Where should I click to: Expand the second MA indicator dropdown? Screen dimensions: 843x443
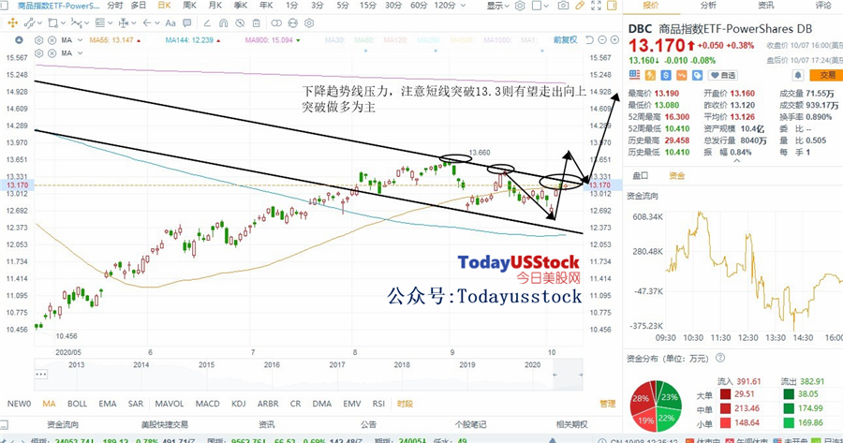(81, 53)
